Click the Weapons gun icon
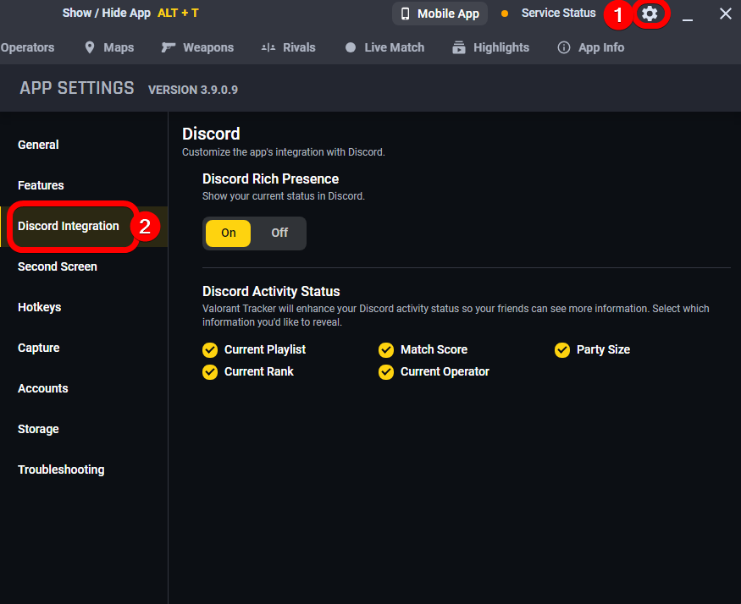 click(169, 47)
